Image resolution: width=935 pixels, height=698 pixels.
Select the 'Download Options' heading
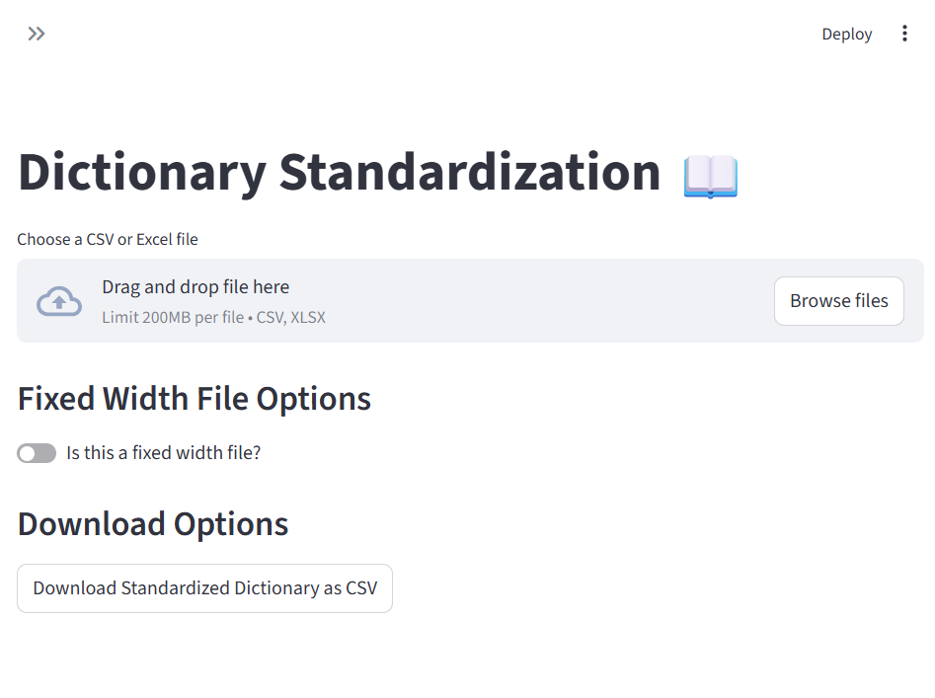pos(153,524)
